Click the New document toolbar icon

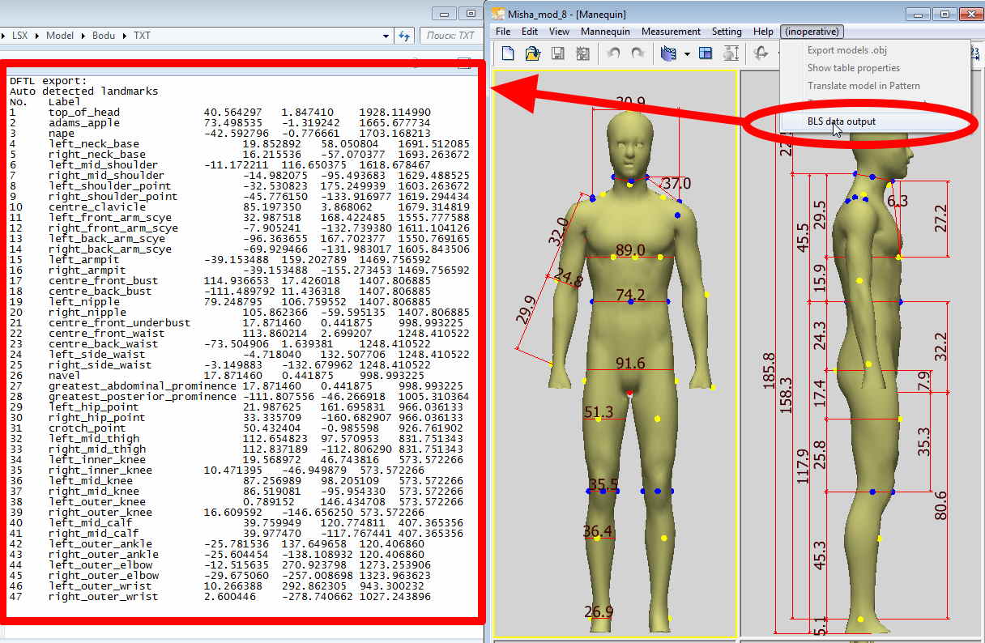point(509,53)
